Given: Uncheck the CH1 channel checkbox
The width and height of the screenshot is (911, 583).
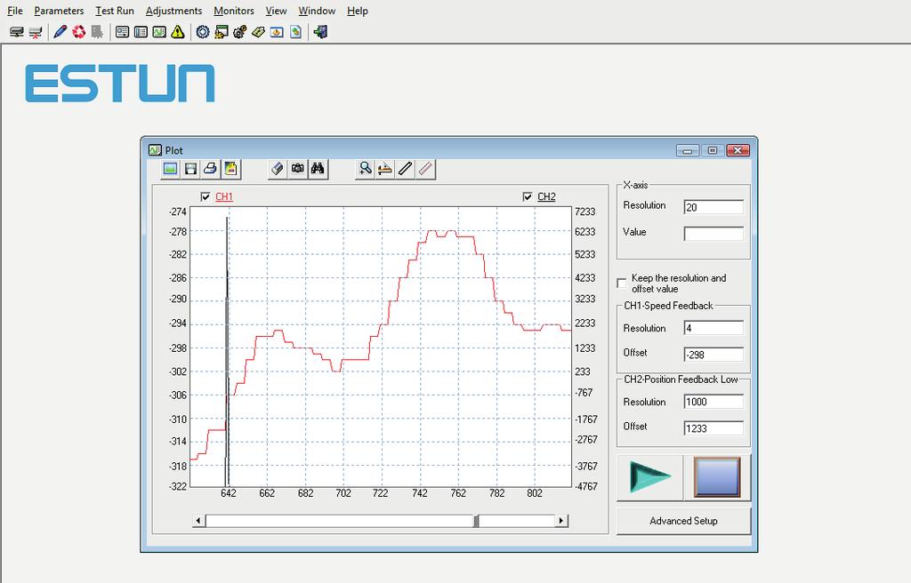Looking at the screenshot, I should [206, 196].
